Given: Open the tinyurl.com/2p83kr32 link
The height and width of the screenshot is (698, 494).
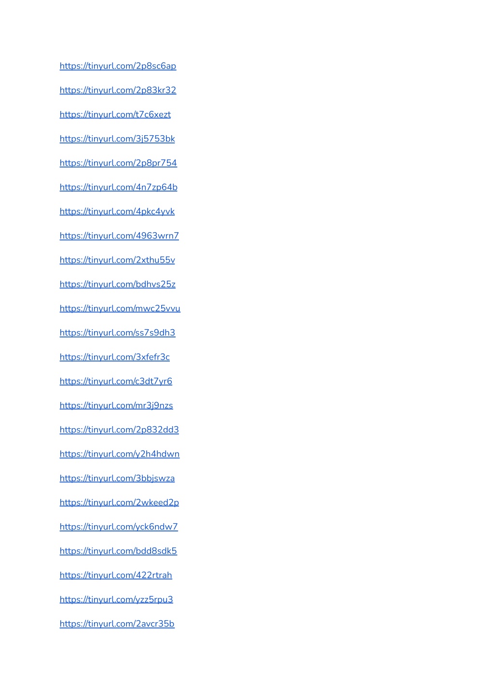Looking at the screenshot, I should [x=118, y=90].
